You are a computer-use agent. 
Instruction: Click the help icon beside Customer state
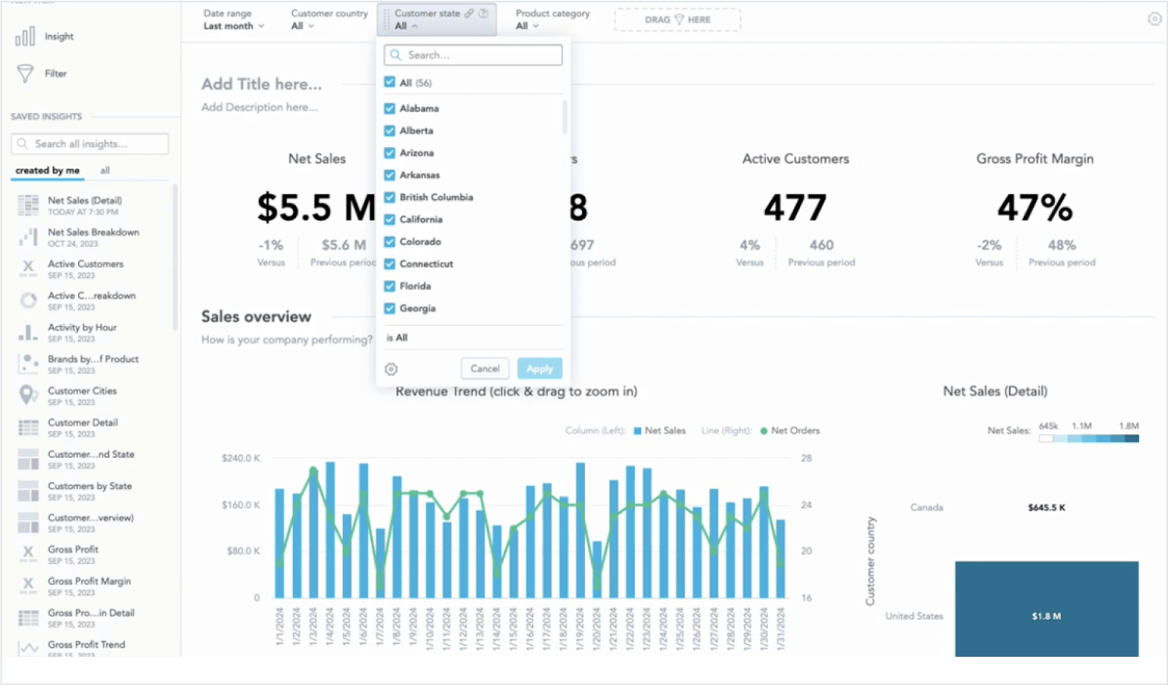click(483, 13)
